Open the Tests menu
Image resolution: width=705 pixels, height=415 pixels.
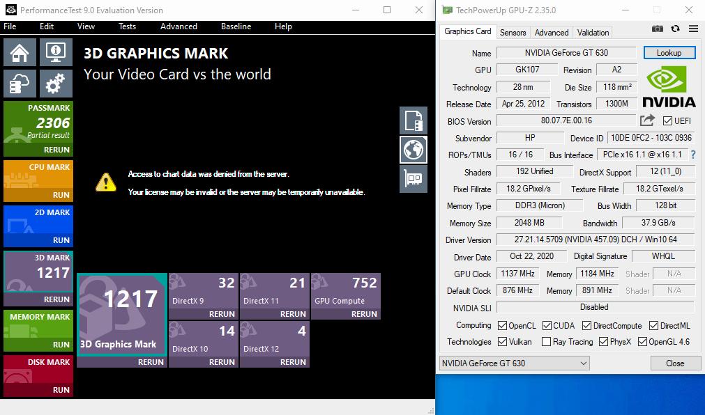[127, 26]
